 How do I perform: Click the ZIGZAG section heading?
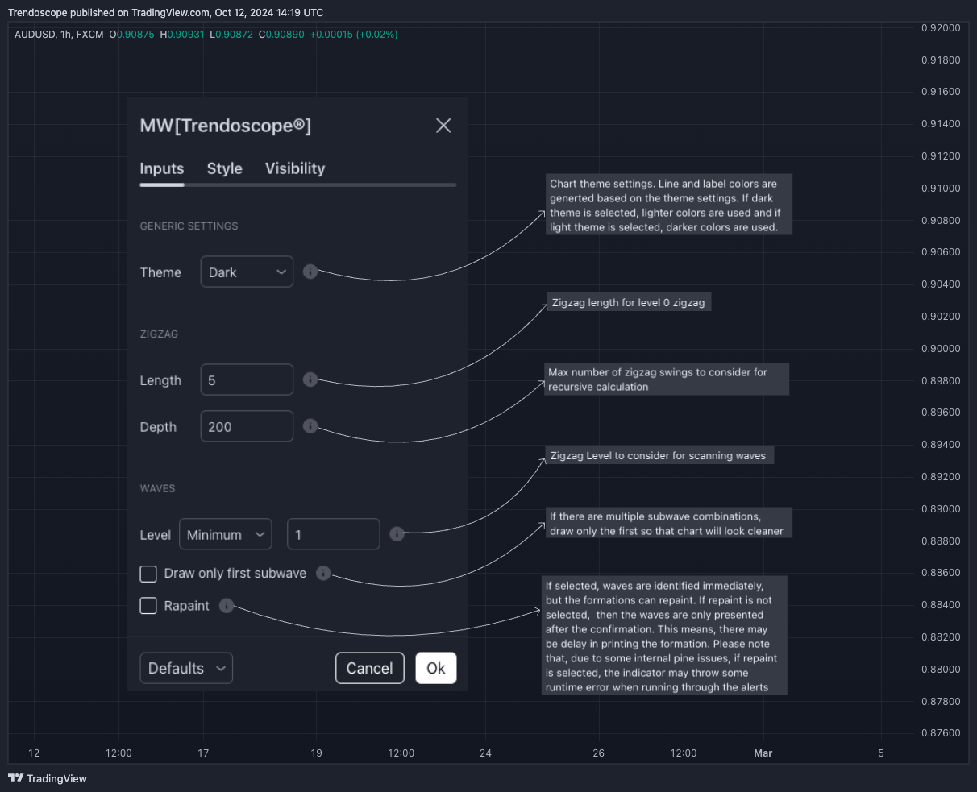160,334
